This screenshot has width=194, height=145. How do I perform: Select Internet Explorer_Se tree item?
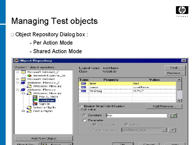(49, 75)
